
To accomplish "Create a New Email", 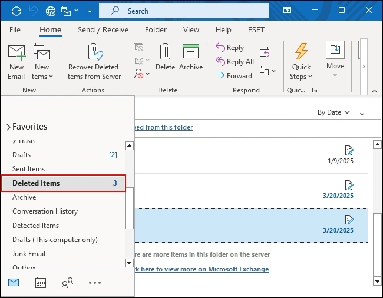I will tap(16, 61).
